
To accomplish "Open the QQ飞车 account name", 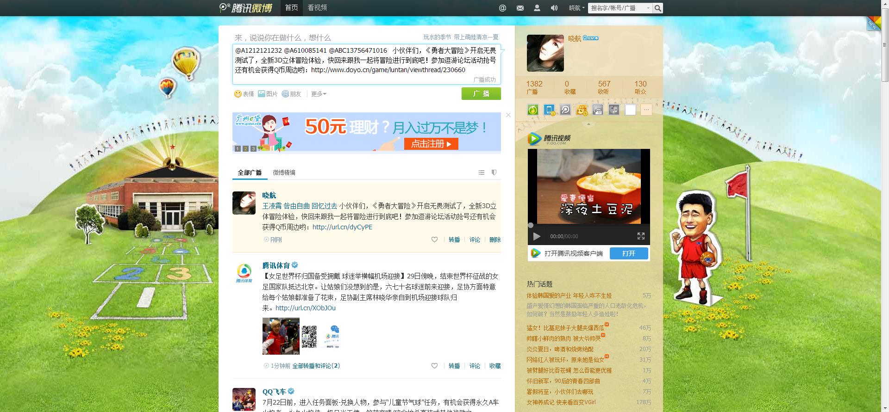I will pos(274,392).
